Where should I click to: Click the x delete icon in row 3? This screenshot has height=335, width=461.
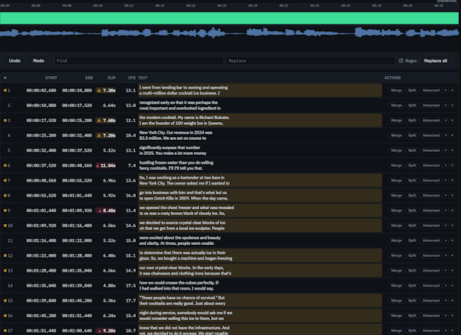coord(453,121)
